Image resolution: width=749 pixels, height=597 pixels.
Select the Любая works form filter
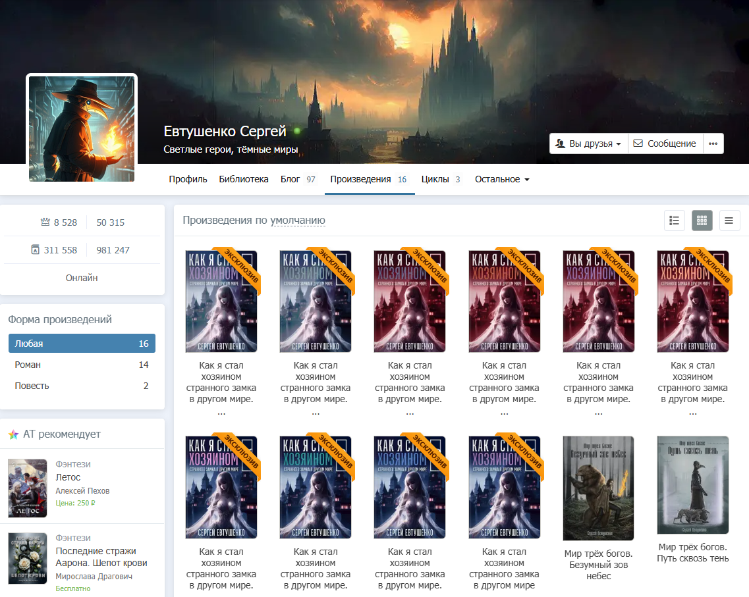(82, 344)
